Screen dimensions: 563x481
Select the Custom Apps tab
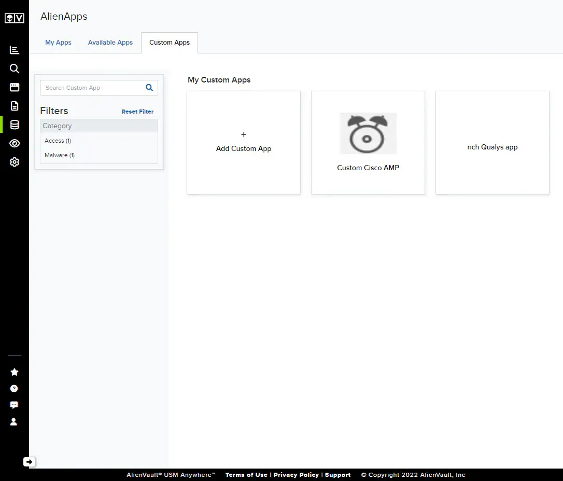click(170, 43)
